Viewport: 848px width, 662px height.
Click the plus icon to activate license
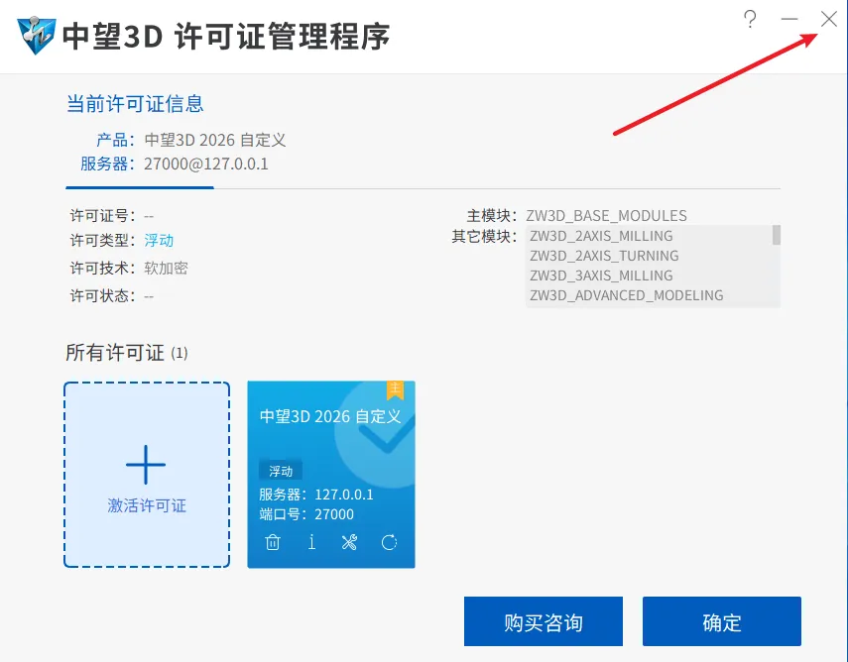coord(146,465)
